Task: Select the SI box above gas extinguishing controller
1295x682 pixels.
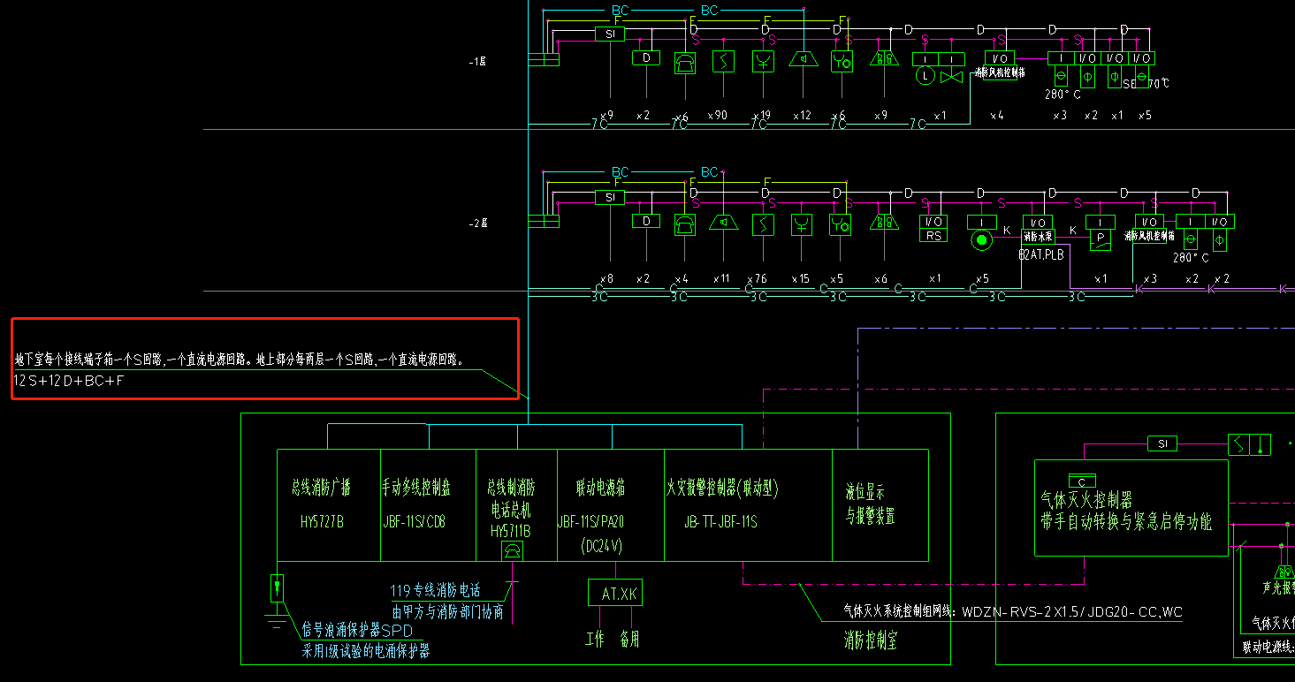Action: tap(1162, 443)
